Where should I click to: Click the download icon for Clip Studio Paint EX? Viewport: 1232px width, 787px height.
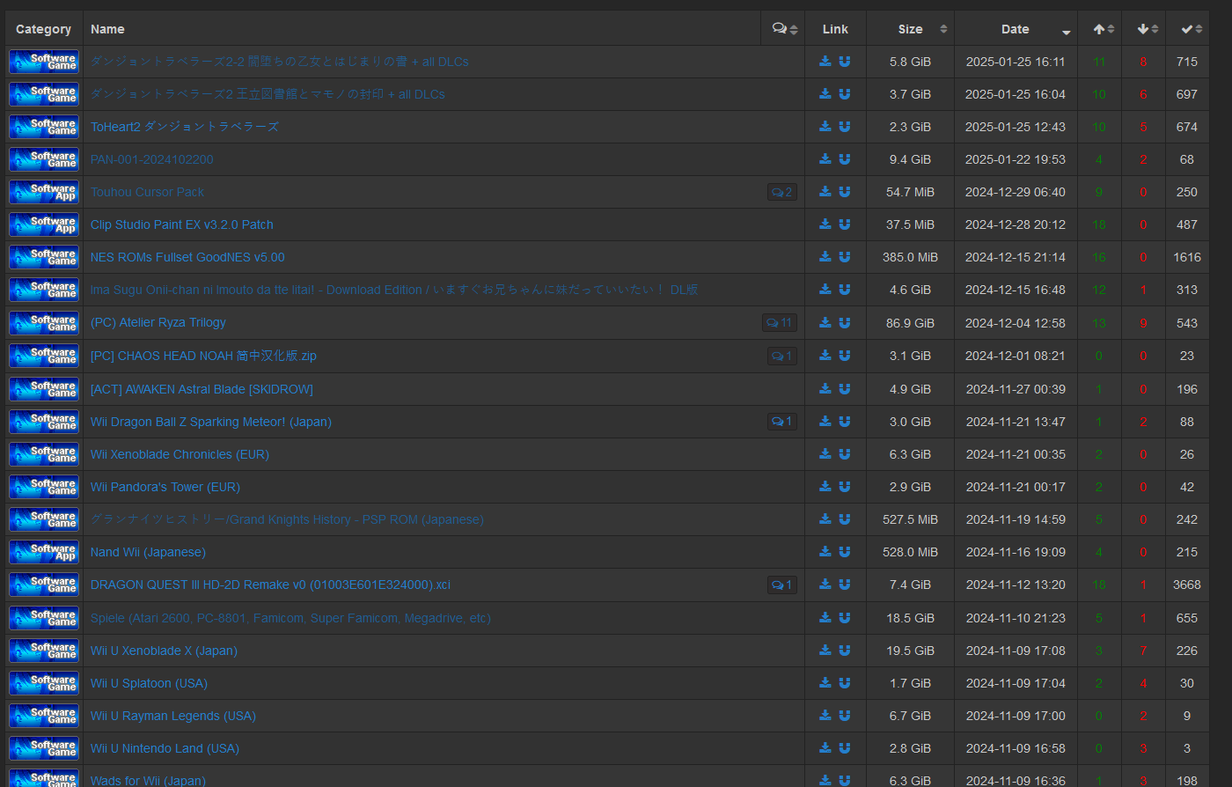825,224
